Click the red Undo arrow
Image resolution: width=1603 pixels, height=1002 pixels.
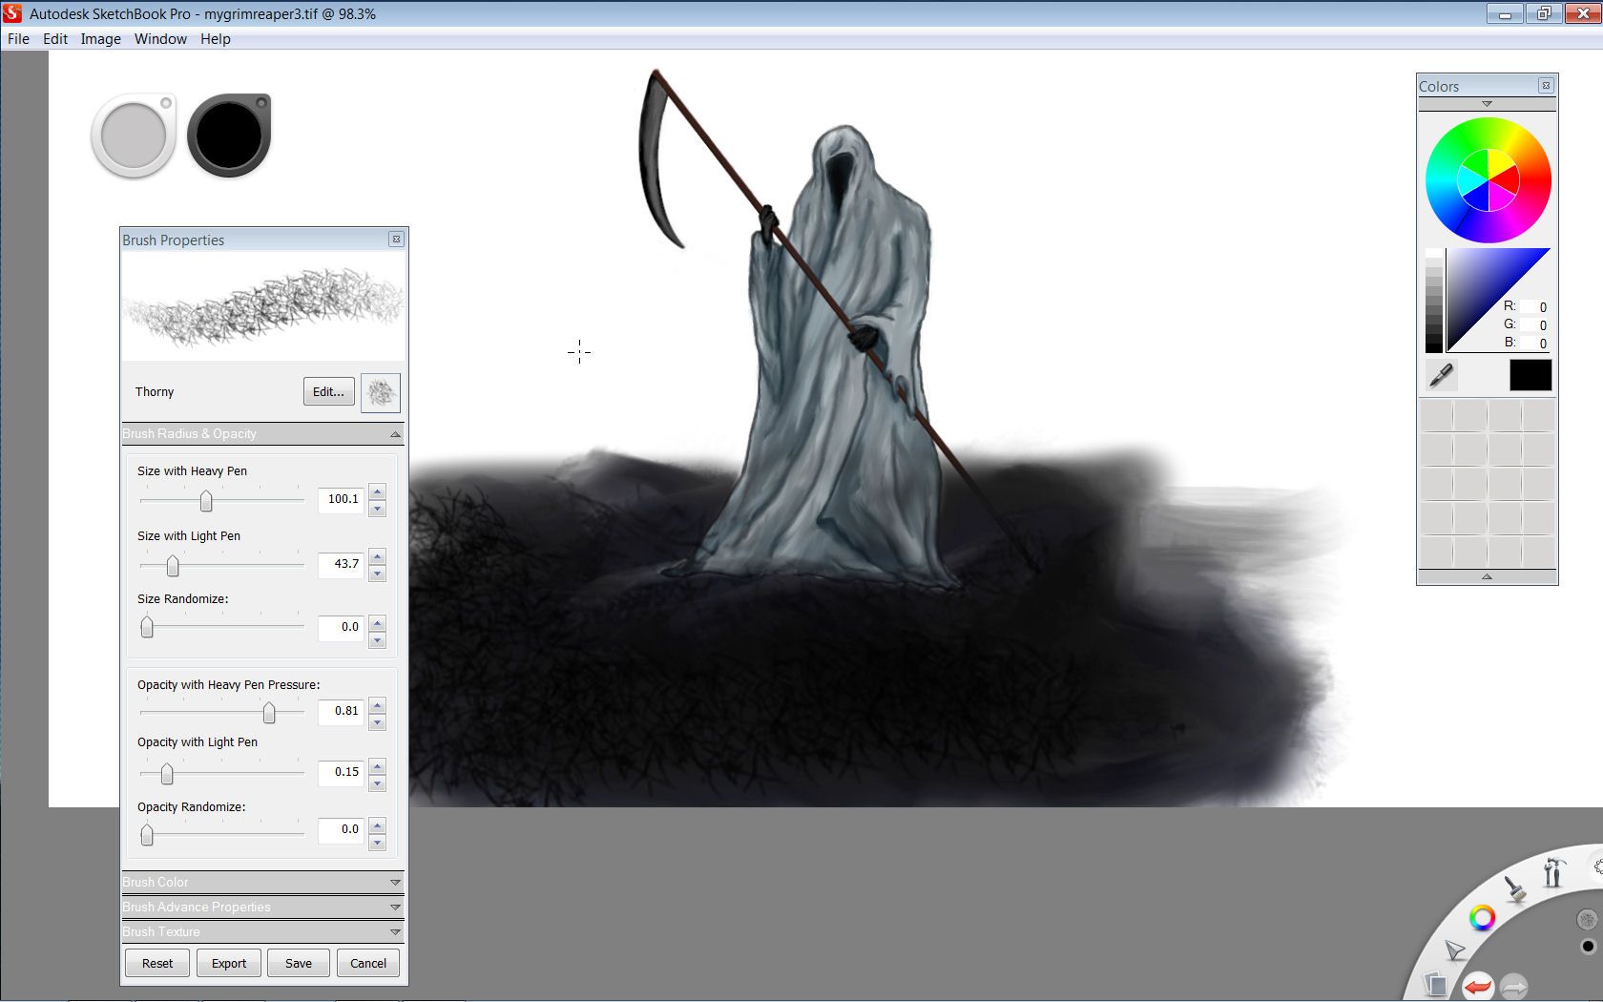coord(1479,988)
